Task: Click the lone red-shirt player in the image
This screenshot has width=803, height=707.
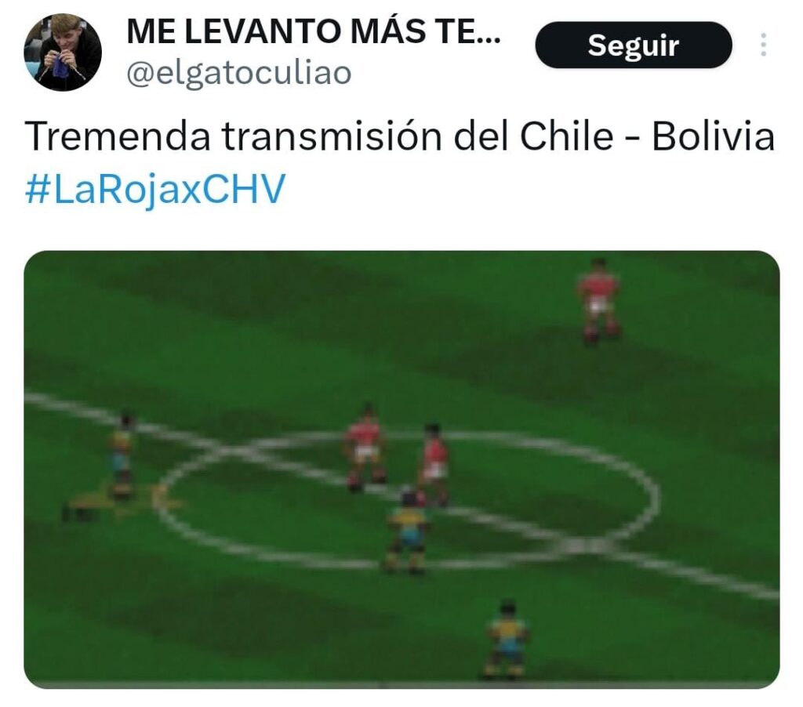Action: 598,301
